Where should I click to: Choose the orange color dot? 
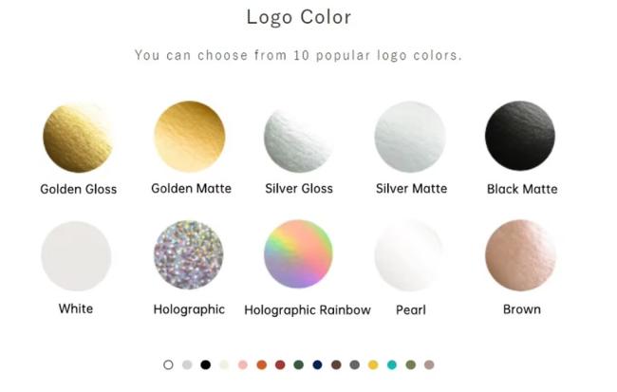tap(261, 364)
